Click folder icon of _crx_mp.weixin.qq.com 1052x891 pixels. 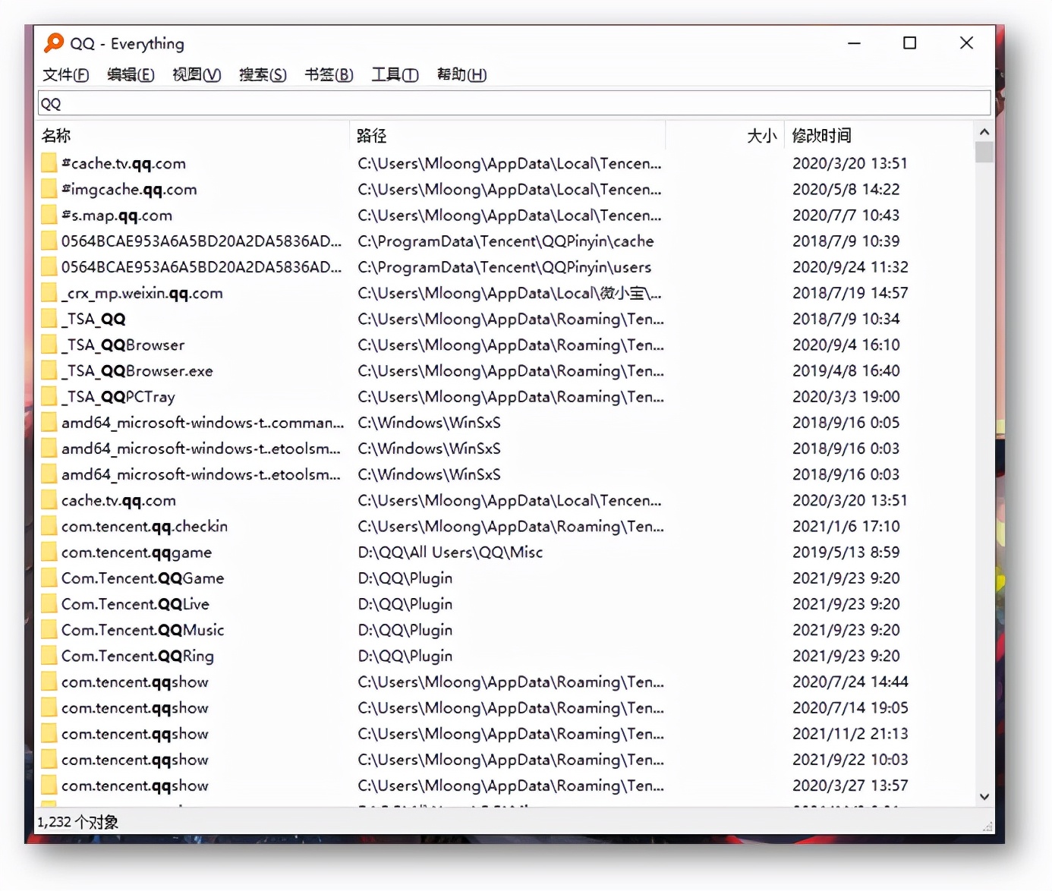coord(49,293)
